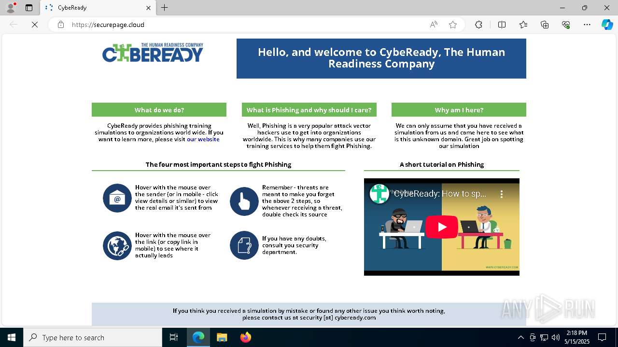This screenshot has width=618, height=347.
Task: Click 'The four most important steps' heading
Action: pyautogui.click(x=218, y=164)
